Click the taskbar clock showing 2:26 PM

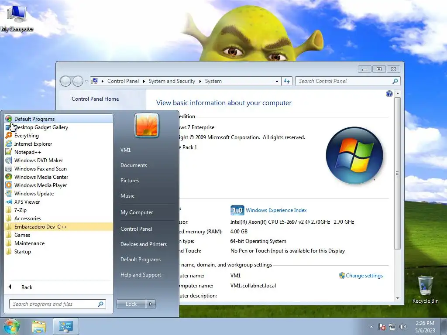click(x=425, y=327)
